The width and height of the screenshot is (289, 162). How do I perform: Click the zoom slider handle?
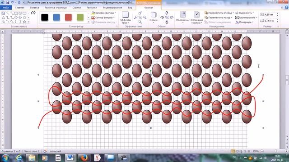pyautogui.click(x=276, y=151)
